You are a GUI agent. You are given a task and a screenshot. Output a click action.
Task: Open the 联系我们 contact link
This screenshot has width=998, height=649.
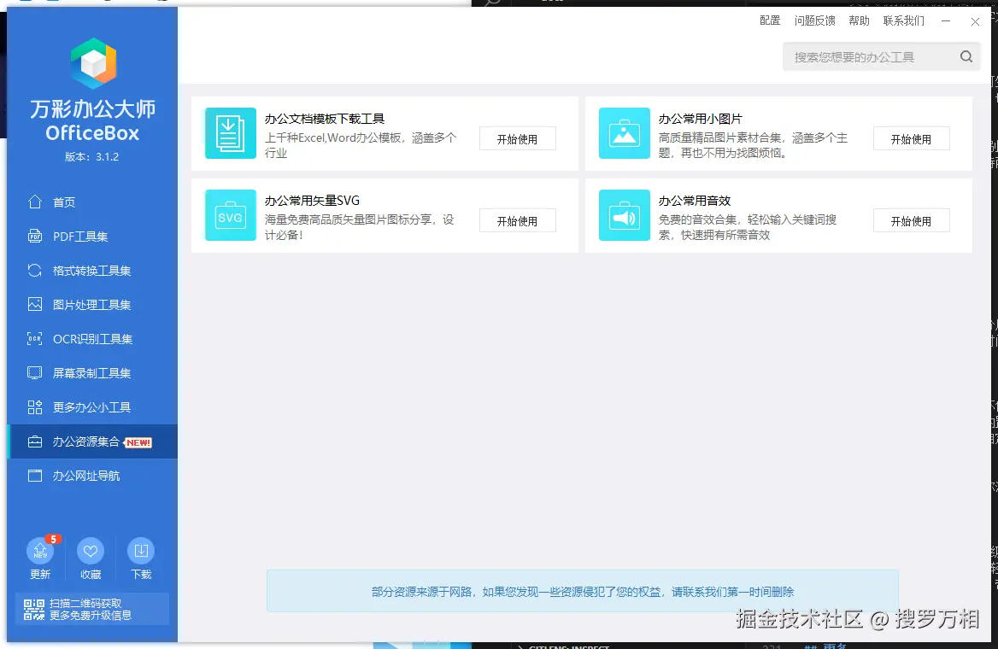pos(904,20)
